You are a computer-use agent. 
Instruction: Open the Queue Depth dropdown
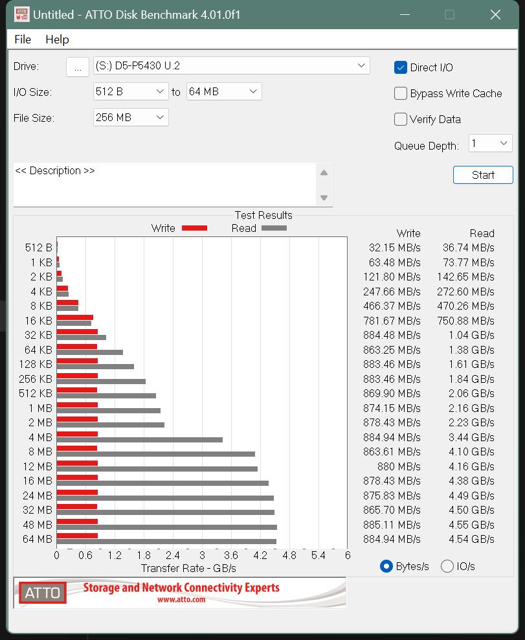490,143
